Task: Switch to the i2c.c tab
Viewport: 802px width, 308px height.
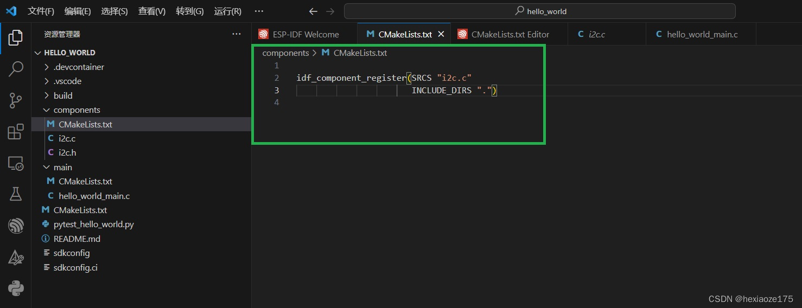Action: [x=607, y=34]
